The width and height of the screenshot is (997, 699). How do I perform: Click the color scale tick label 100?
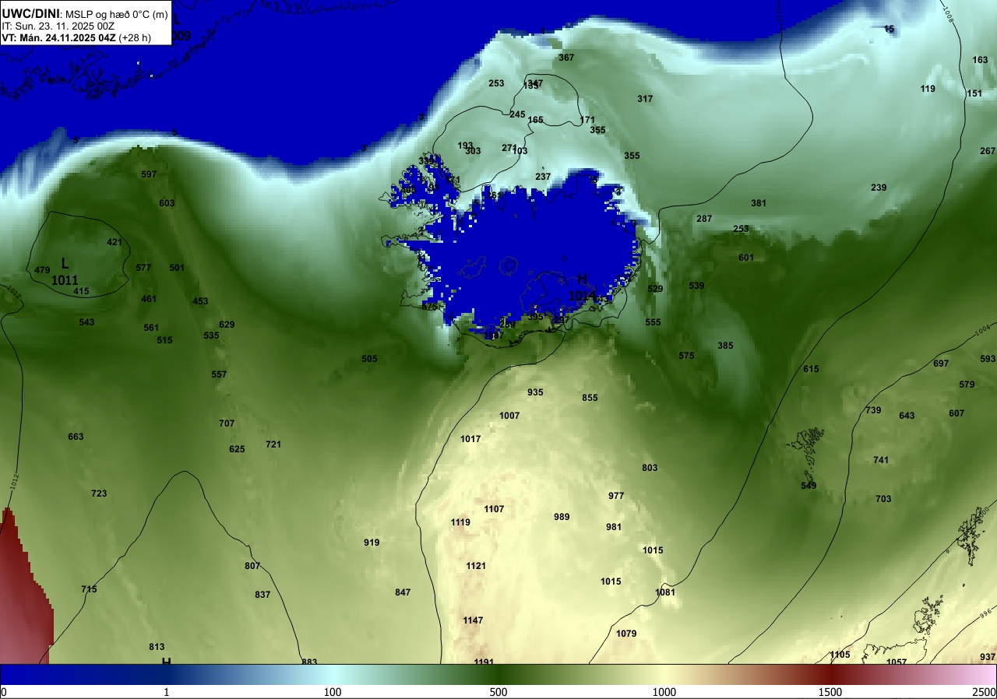tap(333, 692)
